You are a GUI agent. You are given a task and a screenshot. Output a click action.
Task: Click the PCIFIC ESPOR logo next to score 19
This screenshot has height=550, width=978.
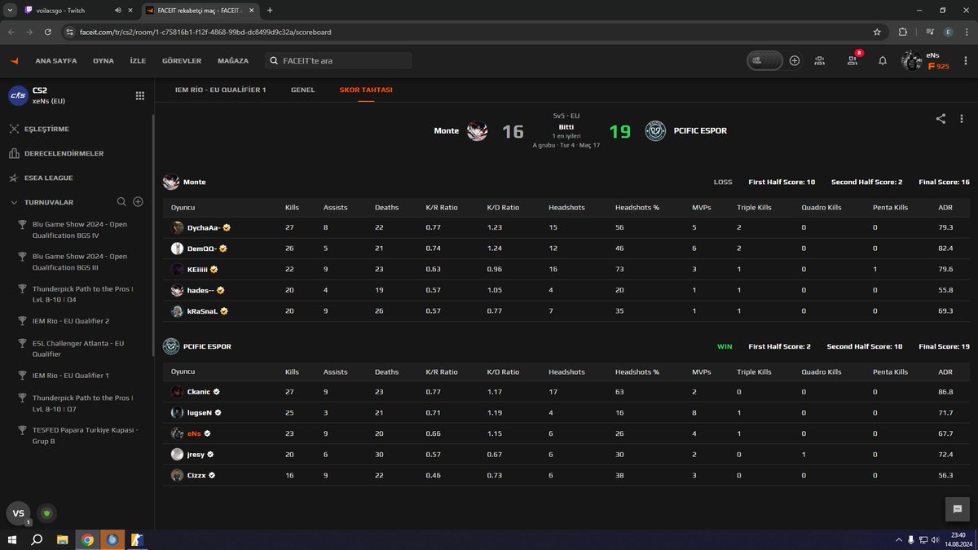tap(655, 130)
